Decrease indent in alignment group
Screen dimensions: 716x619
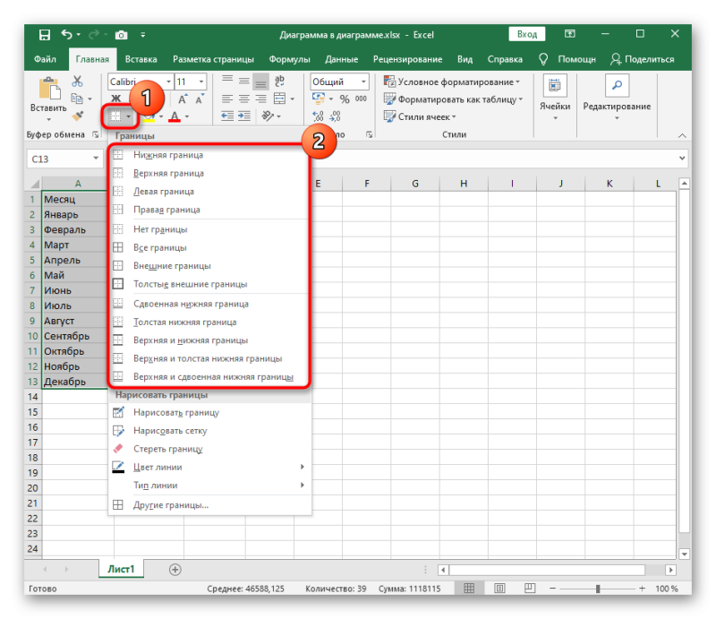pos(227,116)
